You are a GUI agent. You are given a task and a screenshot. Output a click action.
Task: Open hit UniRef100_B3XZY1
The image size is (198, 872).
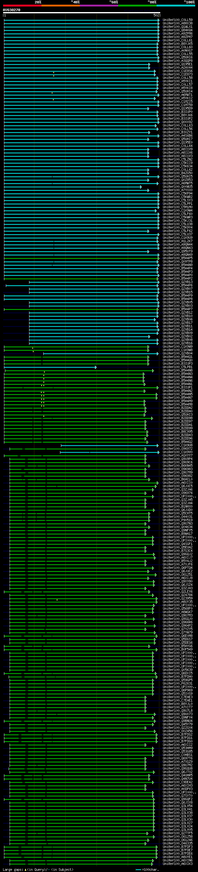click(x=177, y=132)
